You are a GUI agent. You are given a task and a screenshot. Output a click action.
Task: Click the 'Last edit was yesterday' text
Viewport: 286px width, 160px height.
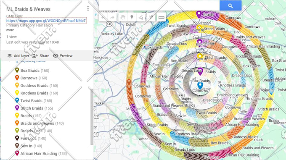tap(33, 42)
